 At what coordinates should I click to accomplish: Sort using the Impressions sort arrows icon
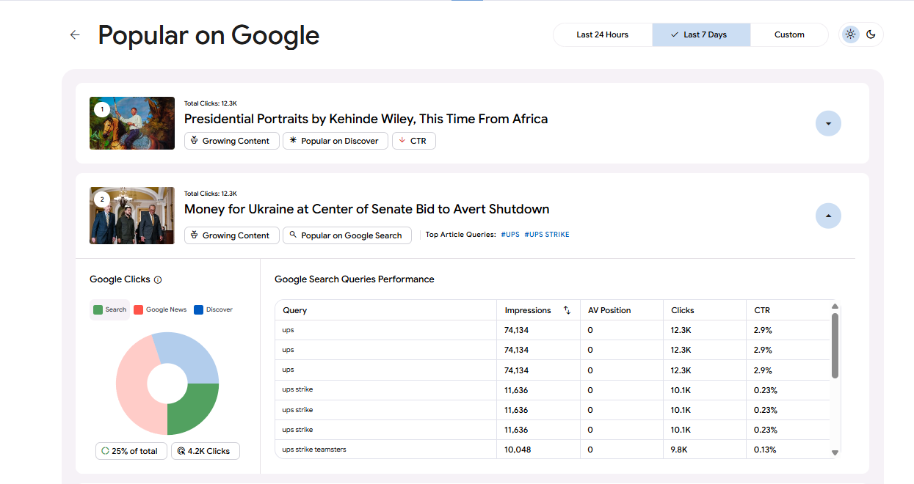point(567,310)
